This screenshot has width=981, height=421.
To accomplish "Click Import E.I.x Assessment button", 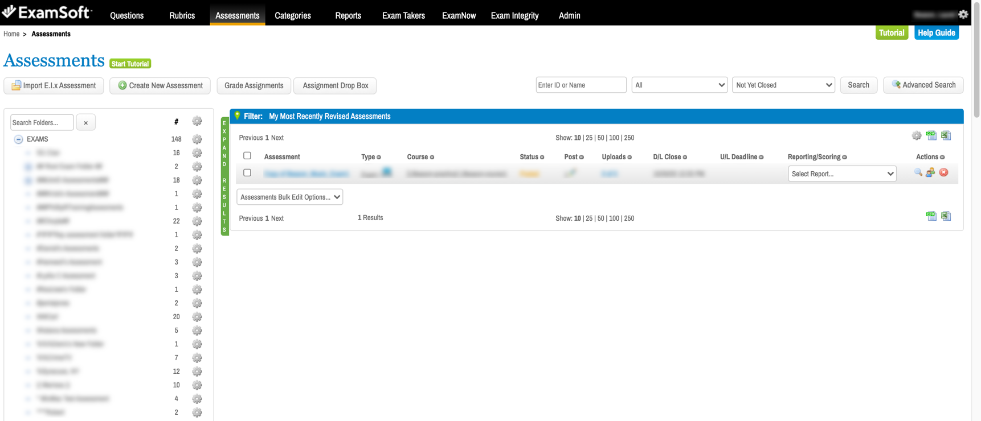I will pos(54,85).
